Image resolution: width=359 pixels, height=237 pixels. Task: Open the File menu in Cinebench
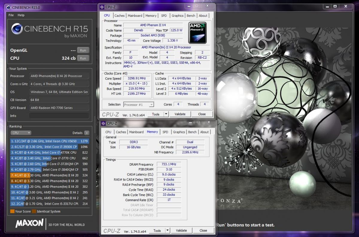pos(11,15)
